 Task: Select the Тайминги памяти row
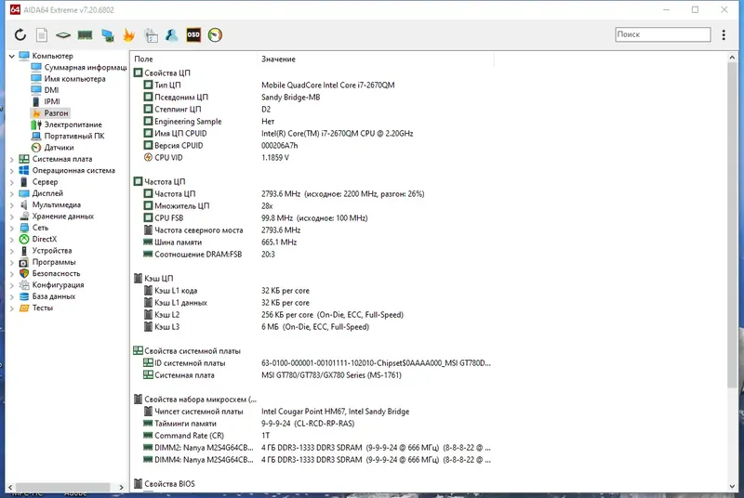[x=312, y=423]
